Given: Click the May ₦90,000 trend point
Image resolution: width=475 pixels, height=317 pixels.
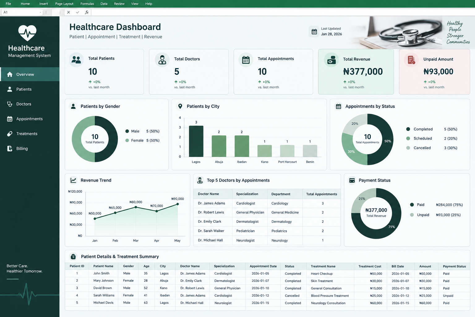Looking at the screenshot, I should click(x=178, y=204).
